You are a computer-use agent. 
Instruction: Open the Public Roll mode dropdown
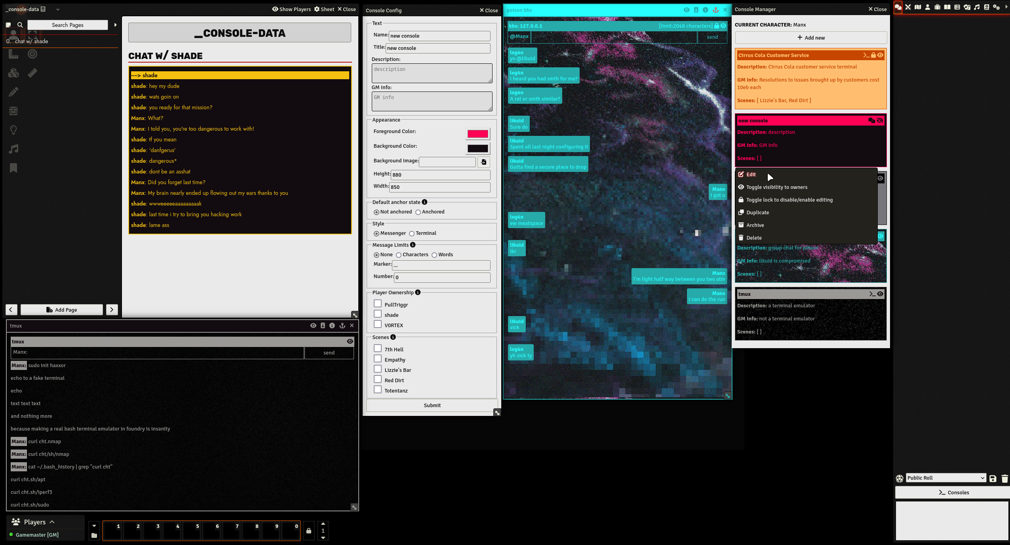coord(945,478)
